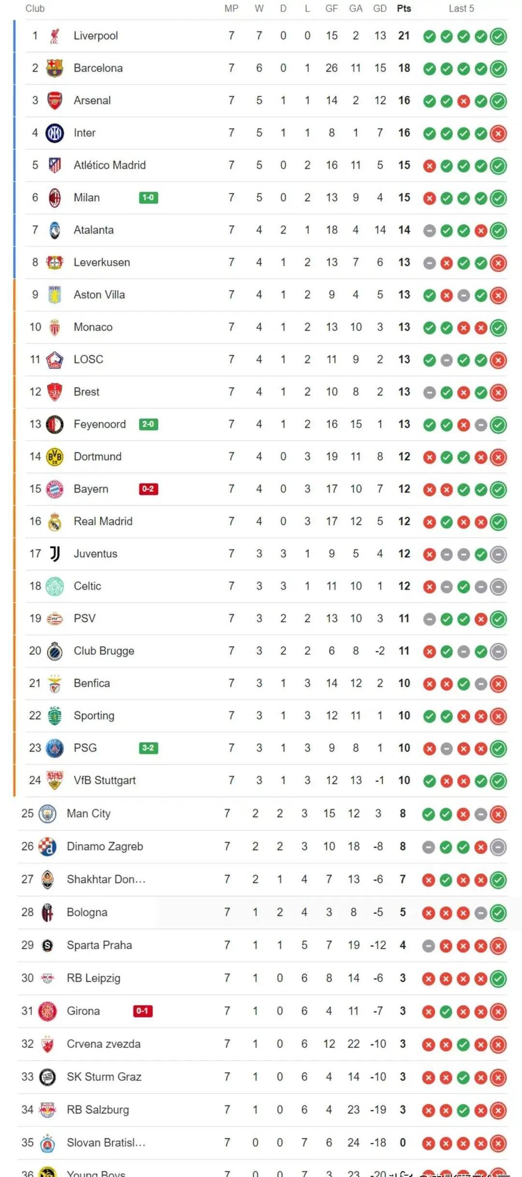This screenshot has width=522, height=1177.
Task: Click the GD column header
Action: [380, 9]
